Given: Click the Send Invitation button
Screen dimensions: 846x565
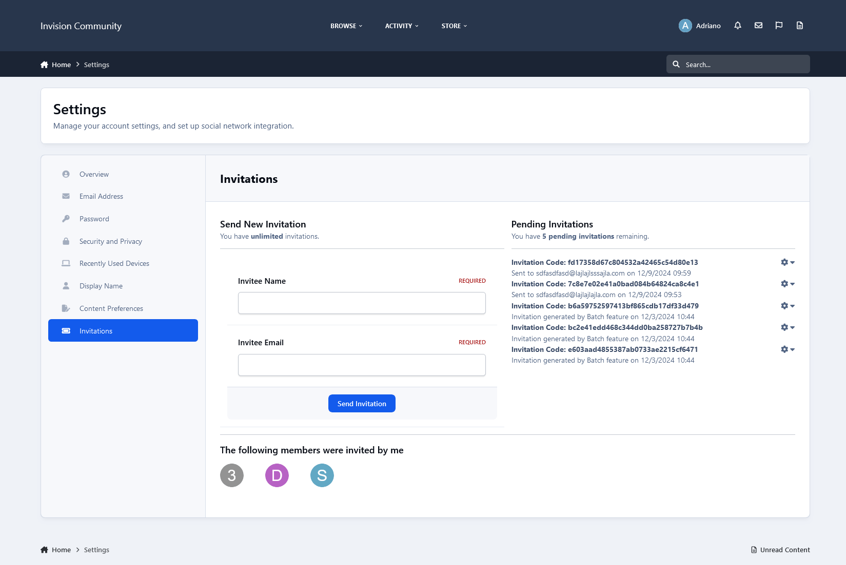Looking at the screenshot, I should (362, 403).
